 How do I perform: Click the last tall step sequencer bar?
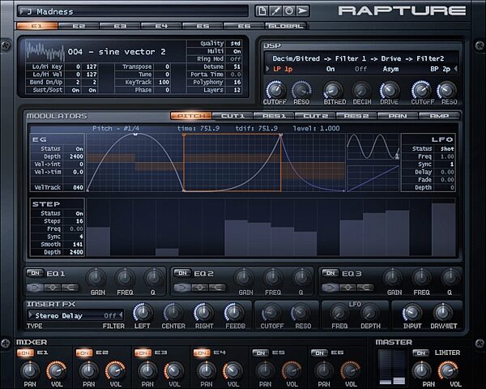(444, 229)
